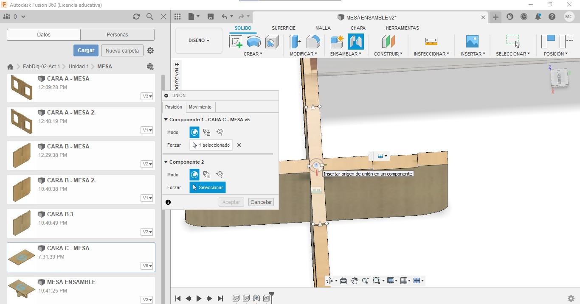Screen dimensions: 580x304
Task: Click the Save file icon
Action: 210,17
